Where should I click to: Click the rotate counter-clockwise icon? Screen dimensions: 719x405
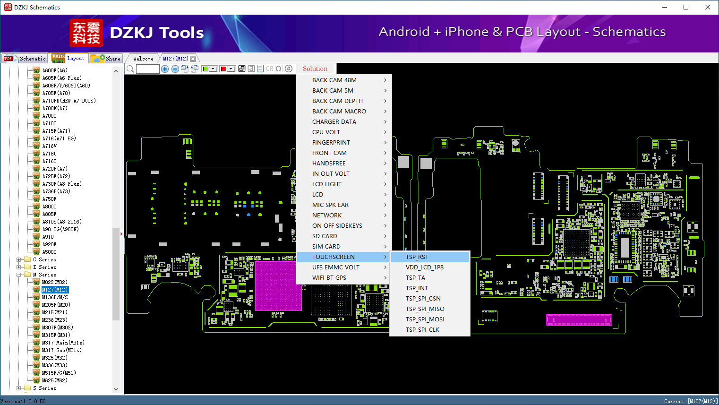194,69
